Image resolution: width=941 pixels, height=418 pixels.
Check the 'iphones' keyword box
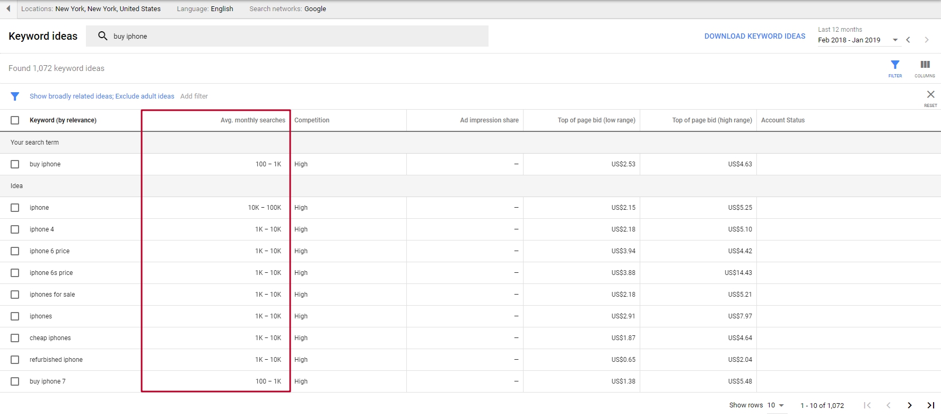[x=15, y=316]
